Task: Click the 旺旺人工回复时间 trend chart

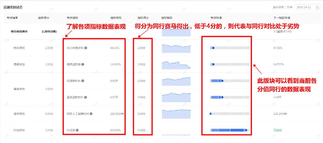Action: point(176,114)
